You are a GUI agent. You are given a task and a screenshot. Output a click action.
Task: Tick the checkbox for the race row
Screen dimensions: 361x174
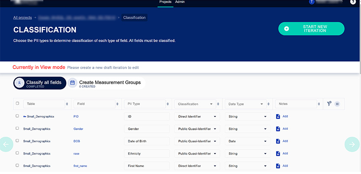point(17,153)
